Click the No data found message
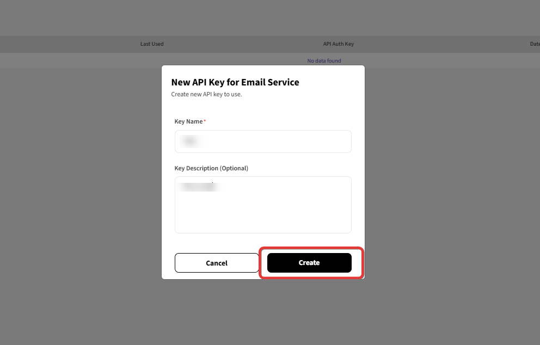 click(x=324, y=60)
